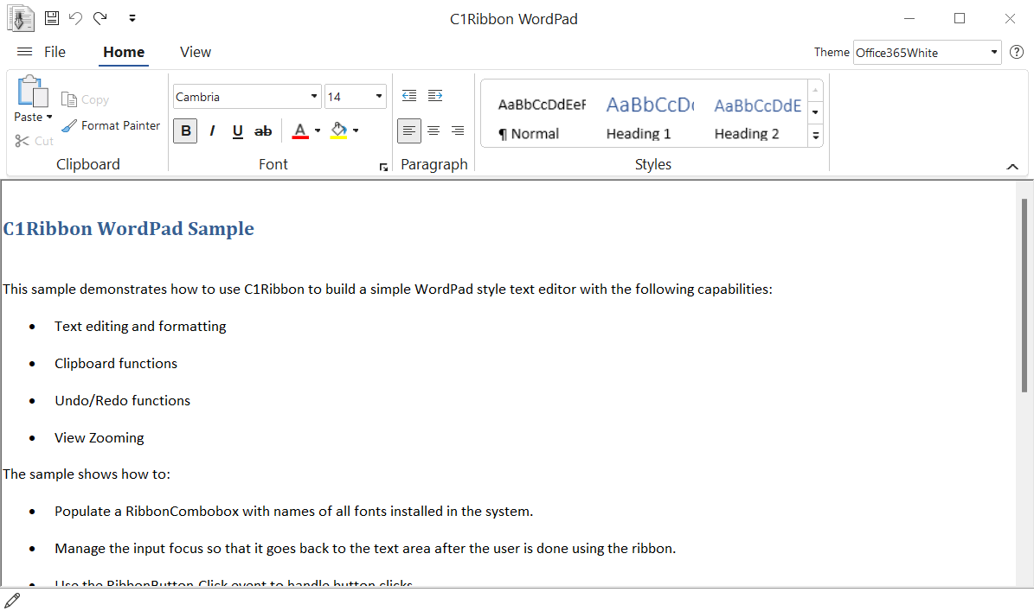Toggle Bold formatting

[185, 131]
